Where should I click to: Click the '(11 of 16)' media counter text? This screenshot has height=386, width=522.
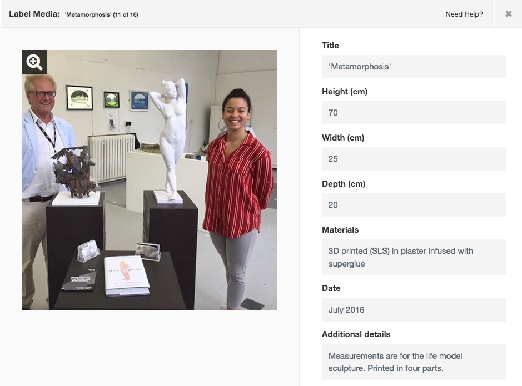point(126,14)
